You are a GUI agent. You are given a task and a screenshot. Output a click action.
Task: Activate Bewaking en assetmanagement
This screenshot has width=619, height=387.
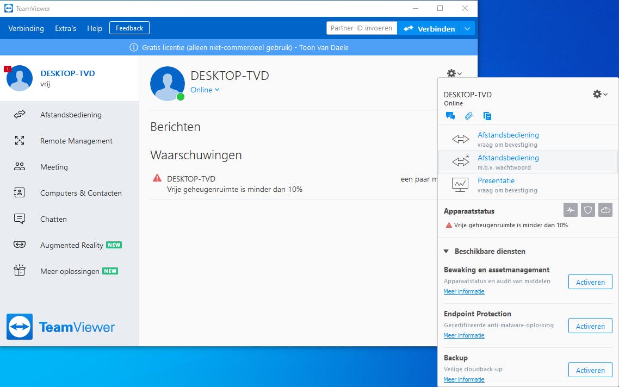590,282
